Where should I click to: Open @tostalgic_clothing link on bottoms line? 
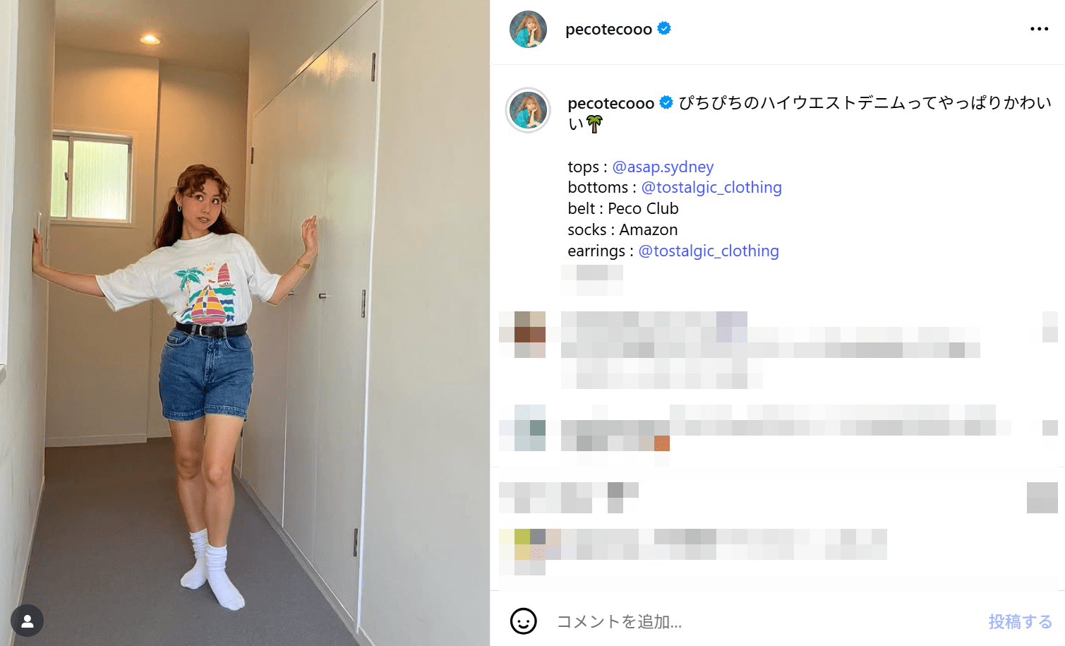tap(711, 187)
